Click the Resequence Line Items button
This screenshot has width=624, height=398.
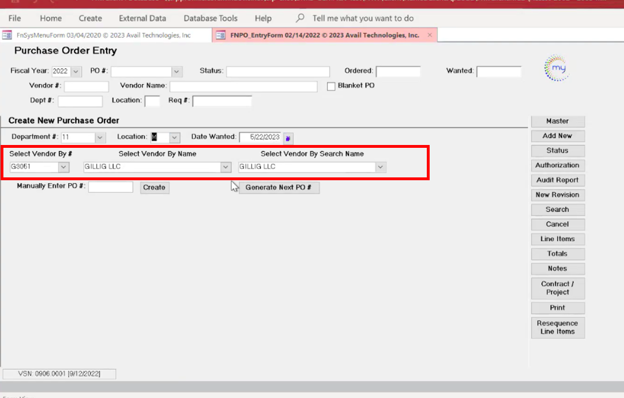click(x=557, y=327)
